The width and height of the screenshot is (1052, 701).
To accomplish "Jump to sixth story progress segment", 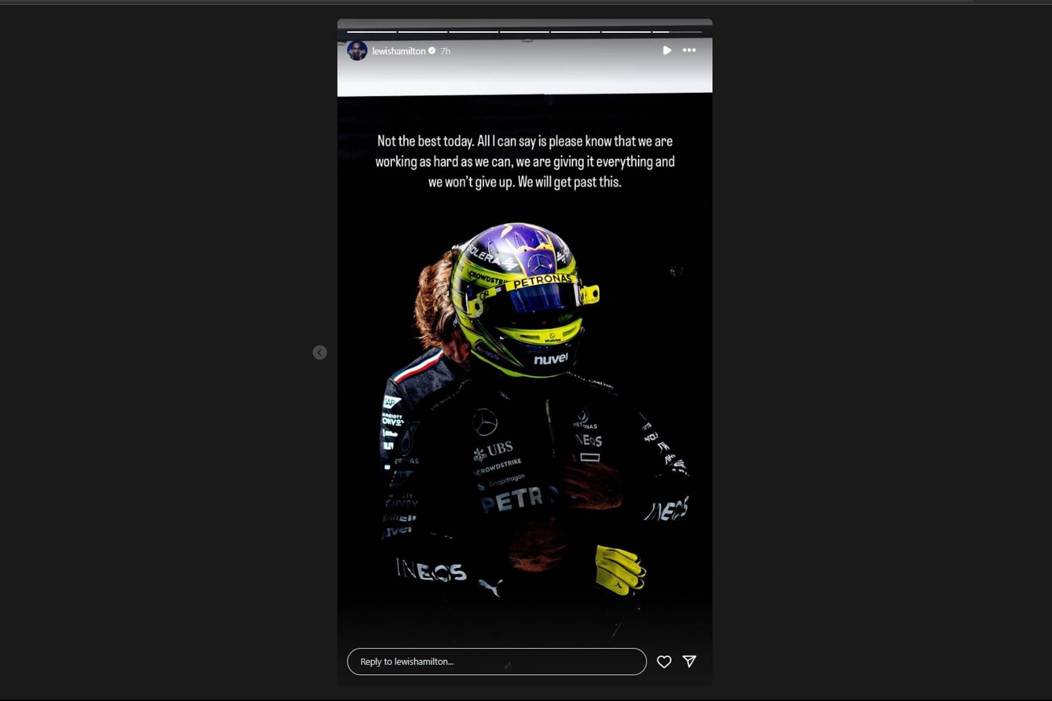I will pyautogui.click(x=626, y=32).
